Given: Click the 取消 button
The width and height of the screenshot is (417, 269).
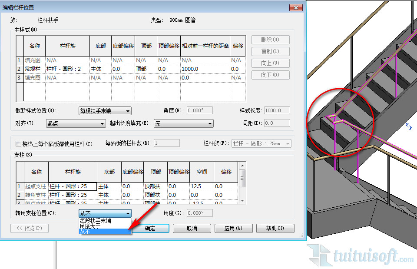Looking at the screenshot, I should (192, 228).
